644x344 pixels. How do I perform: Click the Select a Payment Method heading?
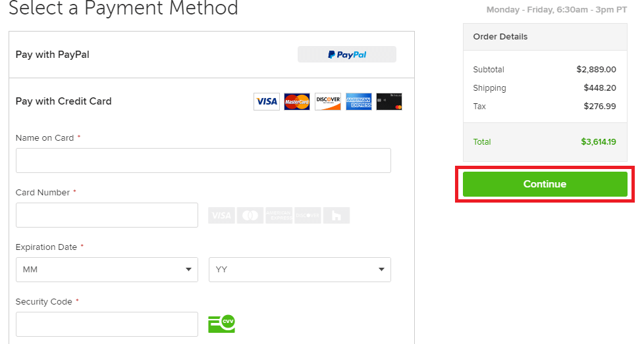click(123, 7)
